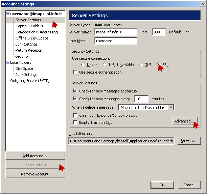
Task: Browse for the local directory
Action: point(189,141)
